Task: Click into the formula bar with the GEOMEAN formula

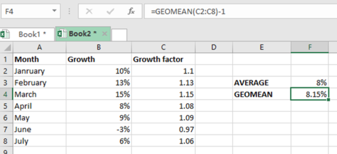Action: (241, 11)
